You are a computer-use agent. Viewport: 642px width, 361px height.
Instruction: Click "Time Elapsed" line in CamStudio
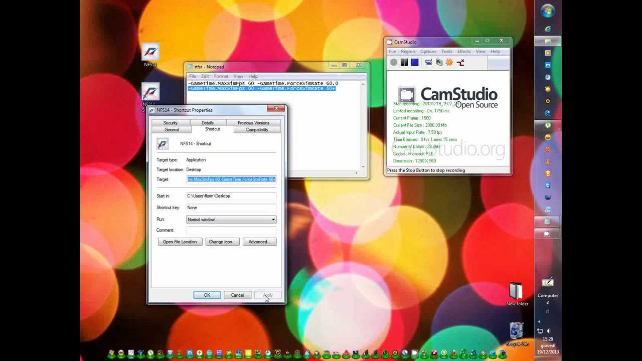425,139
